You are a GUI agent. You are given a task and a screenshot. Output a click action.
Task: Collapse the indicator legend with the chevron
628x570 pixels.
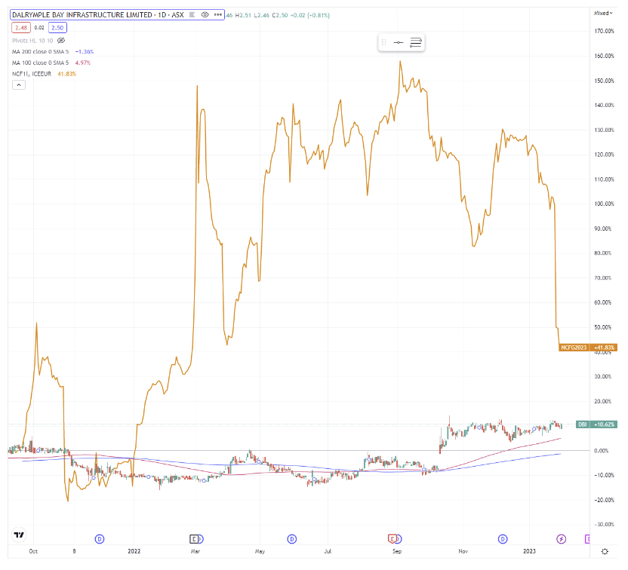coord(19,84)
